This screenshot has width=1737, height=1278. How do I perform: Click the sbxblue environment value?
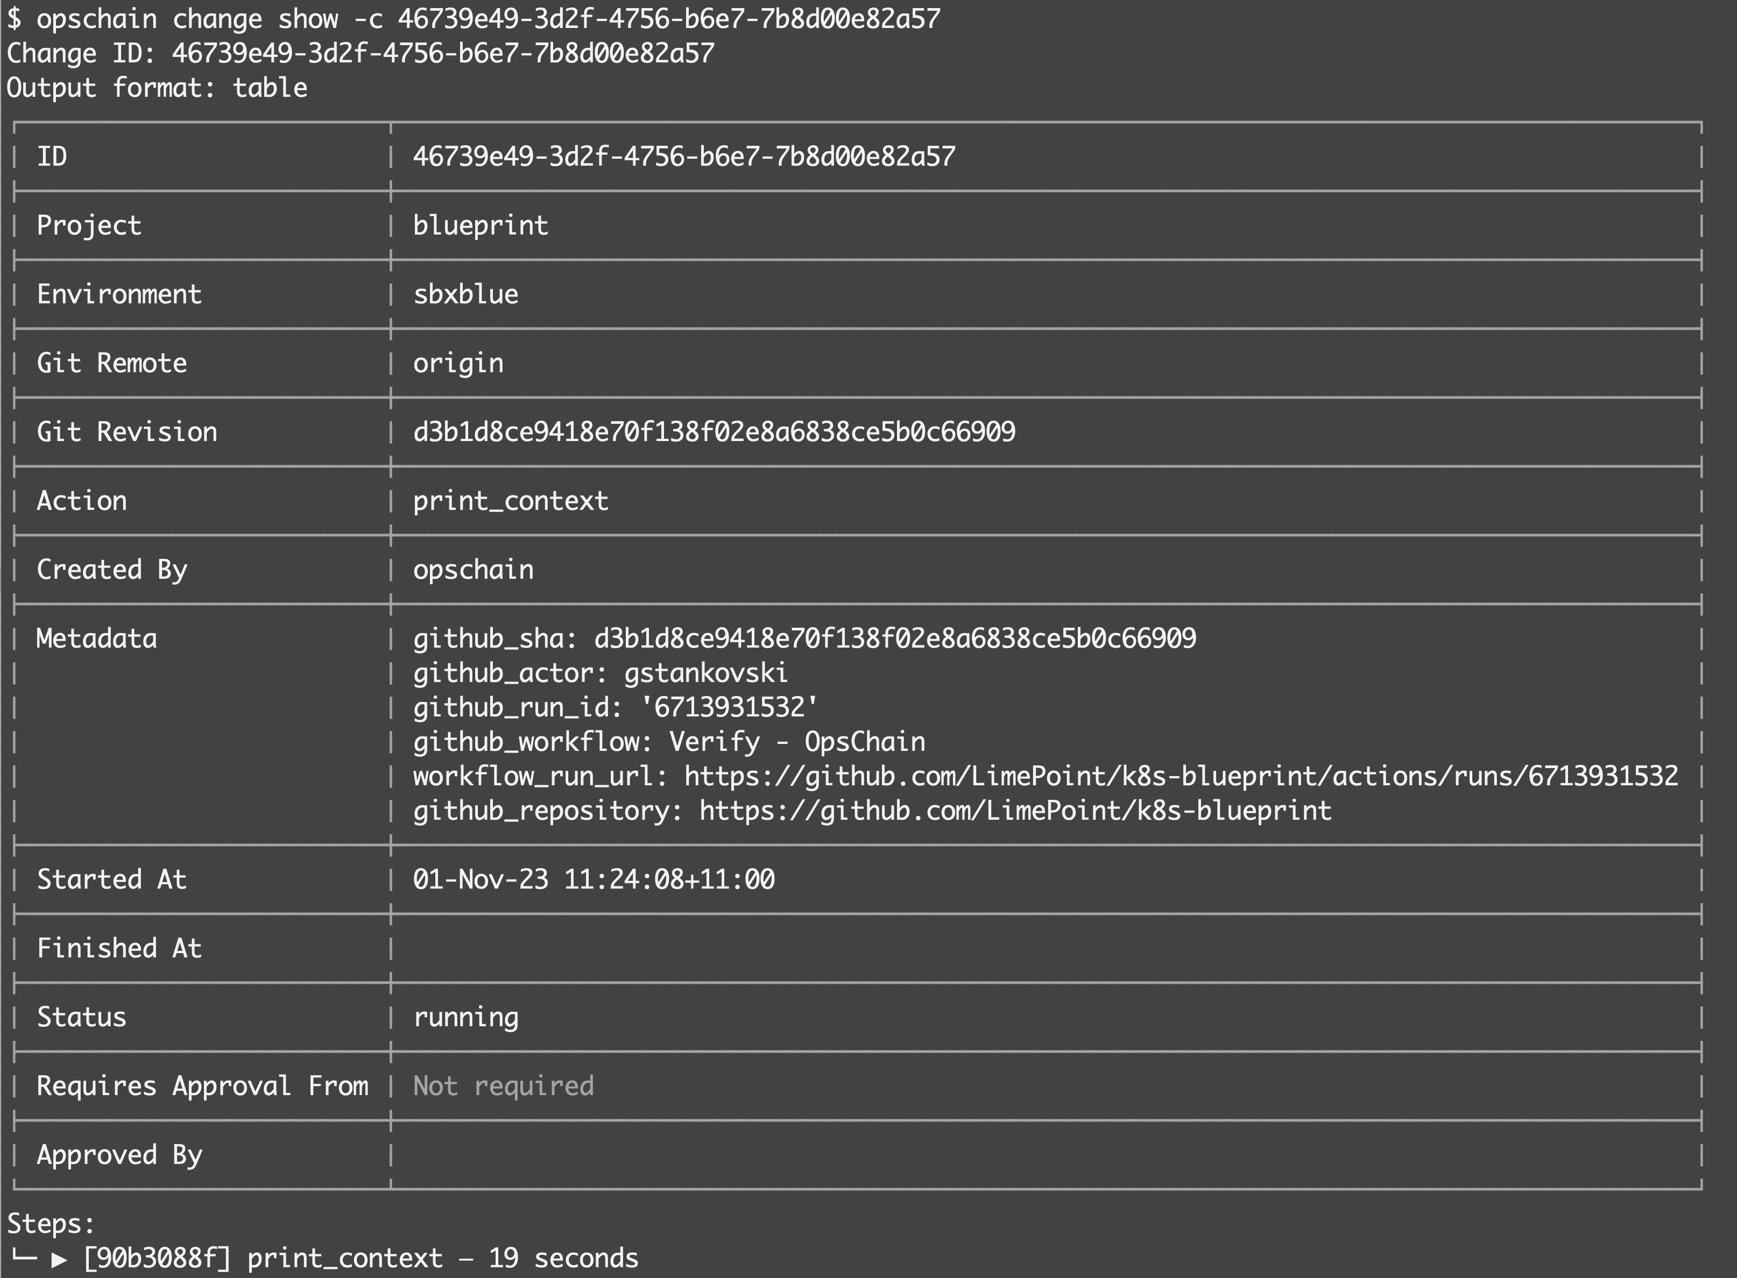(x=466, y=295)
